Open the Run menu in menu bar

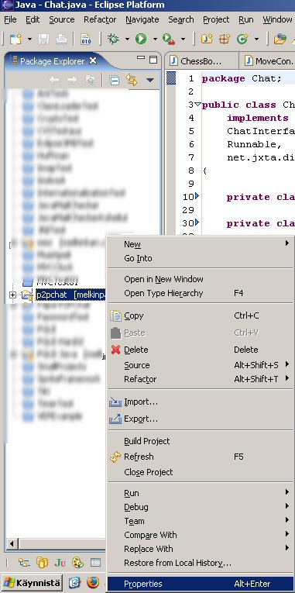pos(246,19)
